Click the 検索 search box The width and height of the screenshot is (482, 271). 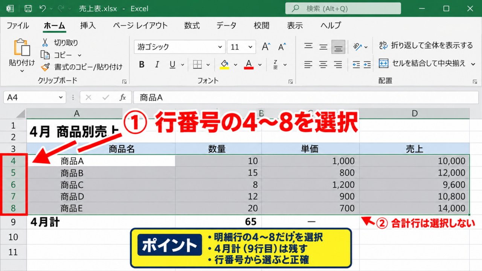[343, 8]
